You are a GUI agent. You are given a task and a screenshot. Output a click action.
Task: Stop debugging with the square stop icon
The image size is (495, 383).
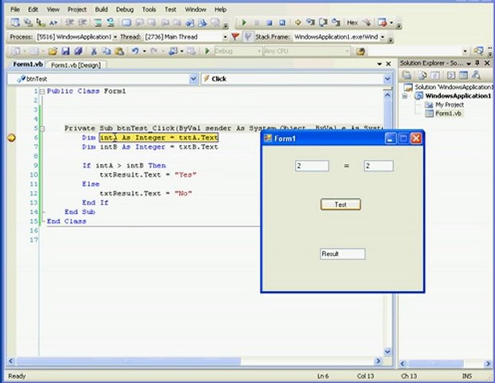[269, 23]
